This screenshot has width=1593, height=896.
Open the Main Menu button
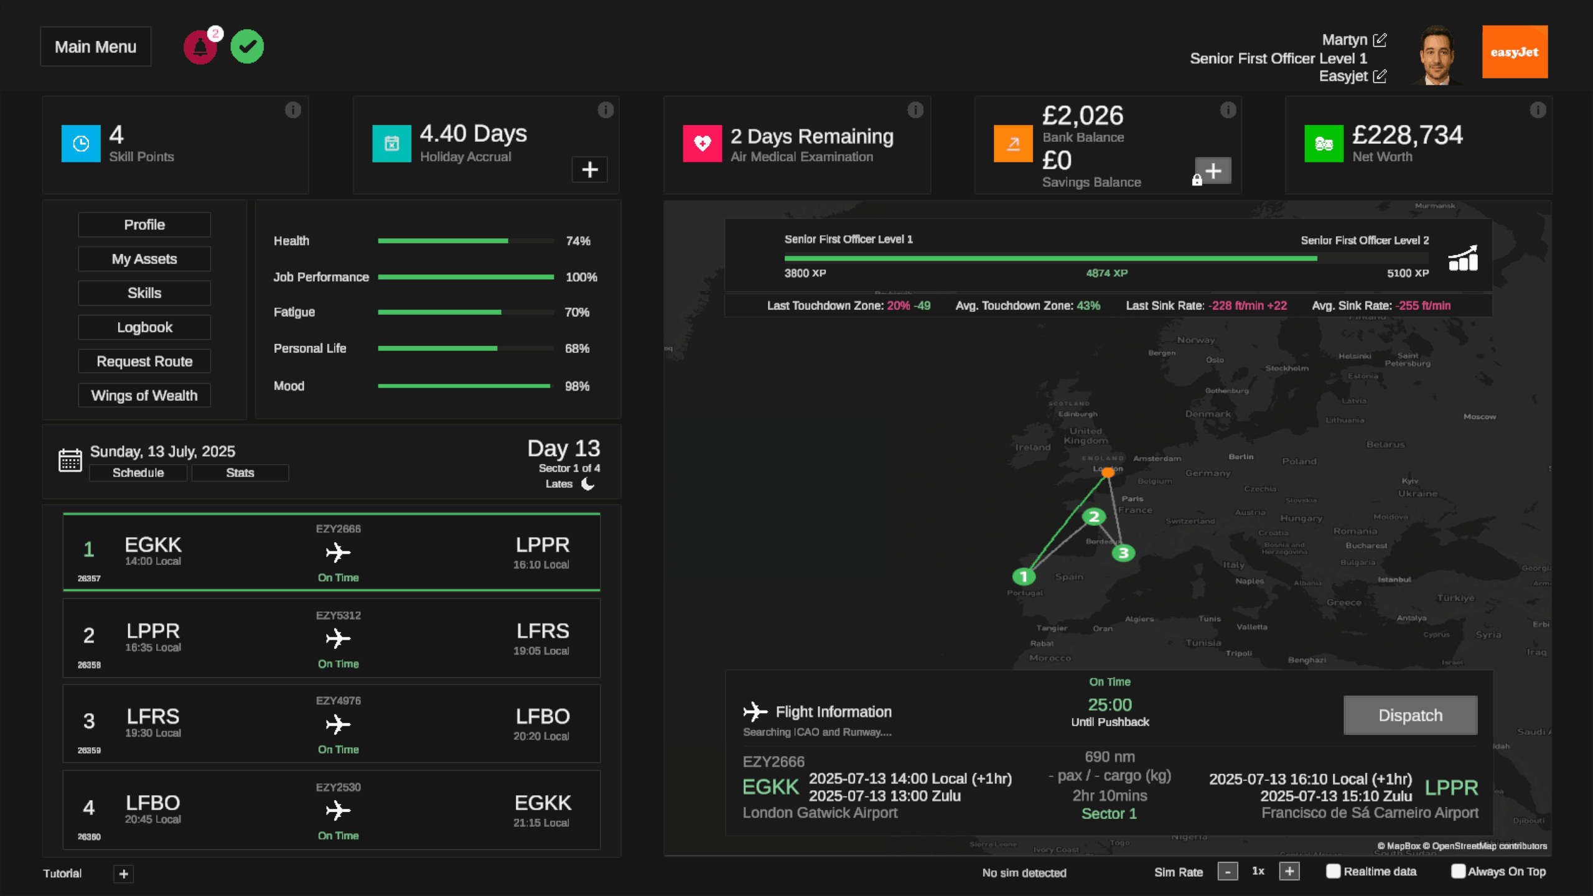click(x=95, y=47)
